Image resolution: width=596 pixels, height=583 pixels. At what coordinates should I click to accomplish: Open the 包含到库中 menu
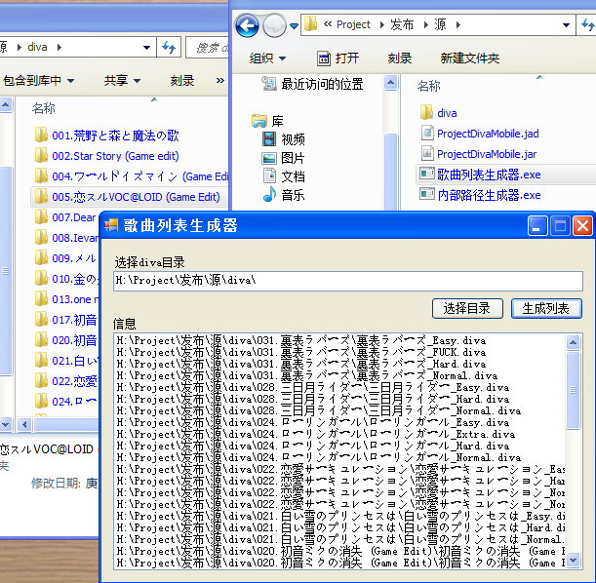point(38,81)
